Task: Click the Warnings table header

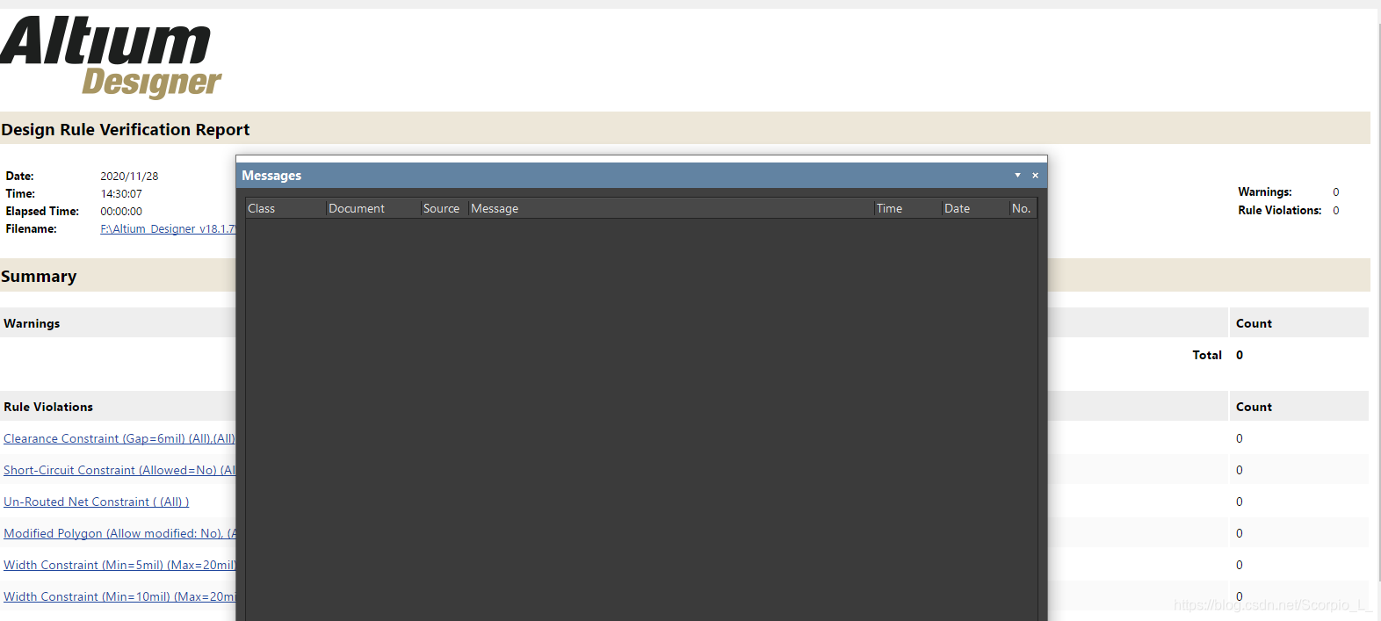Action: 32,323
